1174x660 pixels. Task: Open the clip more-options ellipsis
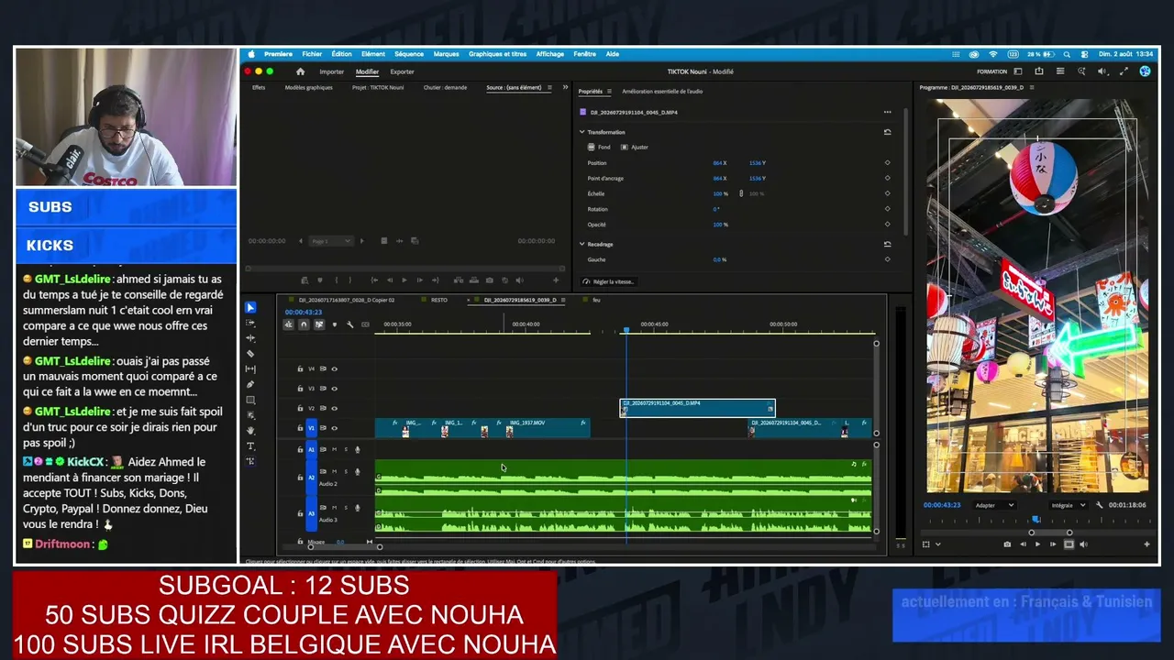(x=887, y=112)
